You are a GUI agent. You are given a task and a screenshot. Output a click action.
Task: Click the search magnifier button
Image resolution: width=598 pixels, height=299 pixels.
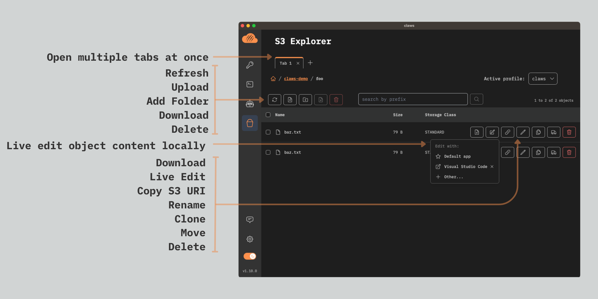(x=477, y=99)
